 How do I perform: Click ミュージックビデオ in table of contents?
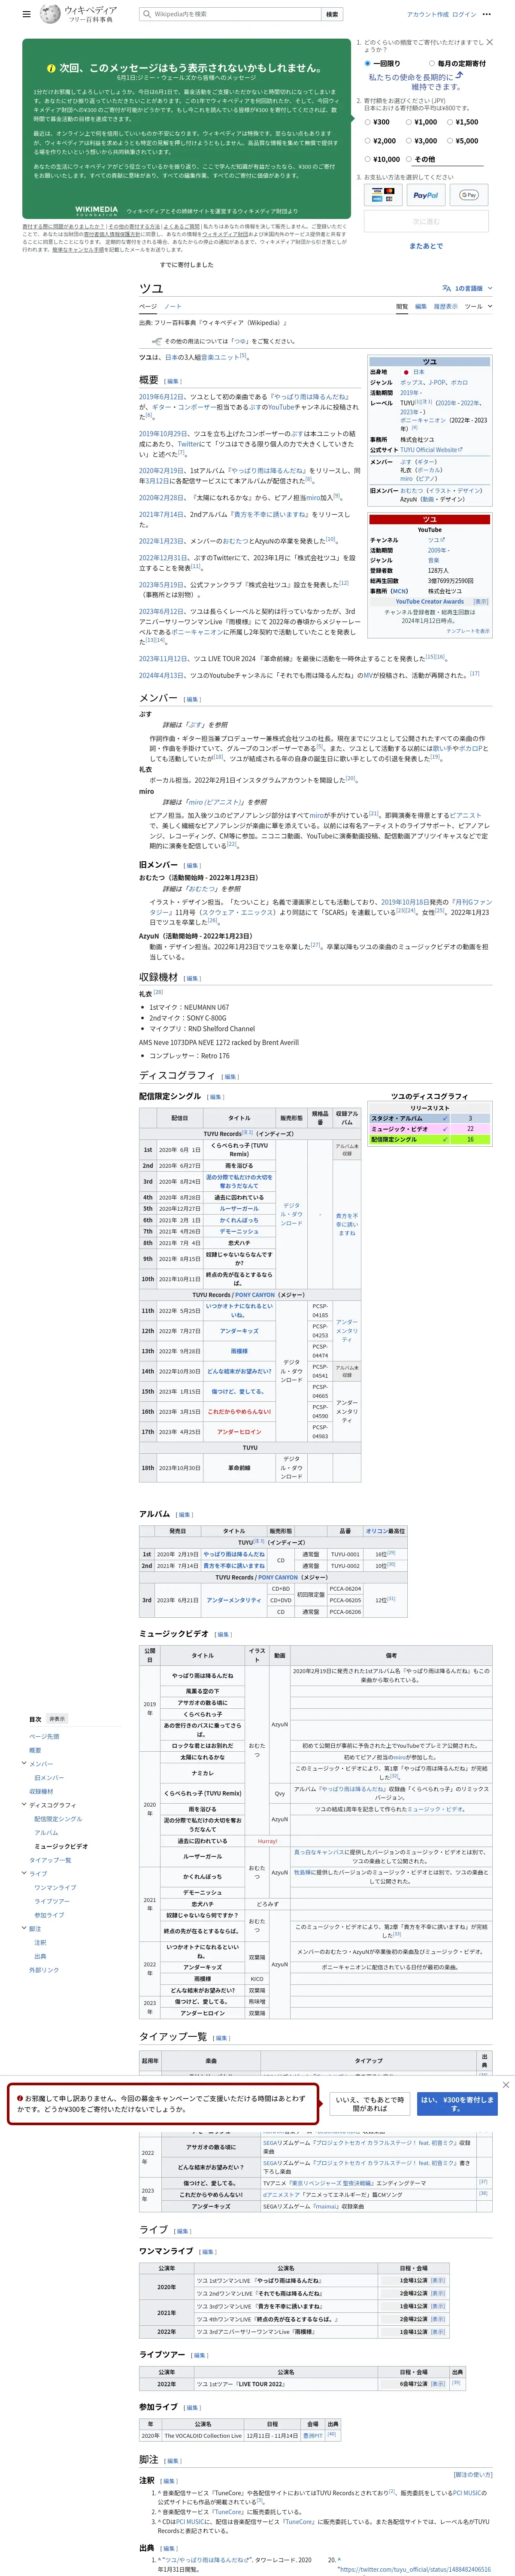coord(61,1846)
